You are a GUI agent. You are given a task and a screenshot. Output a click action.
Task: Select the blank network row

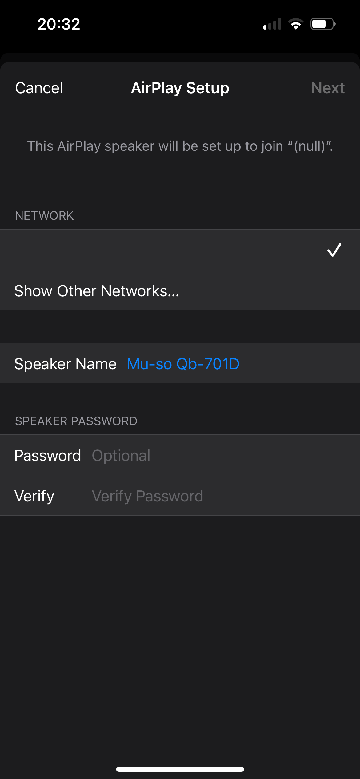tap(166, 250)
